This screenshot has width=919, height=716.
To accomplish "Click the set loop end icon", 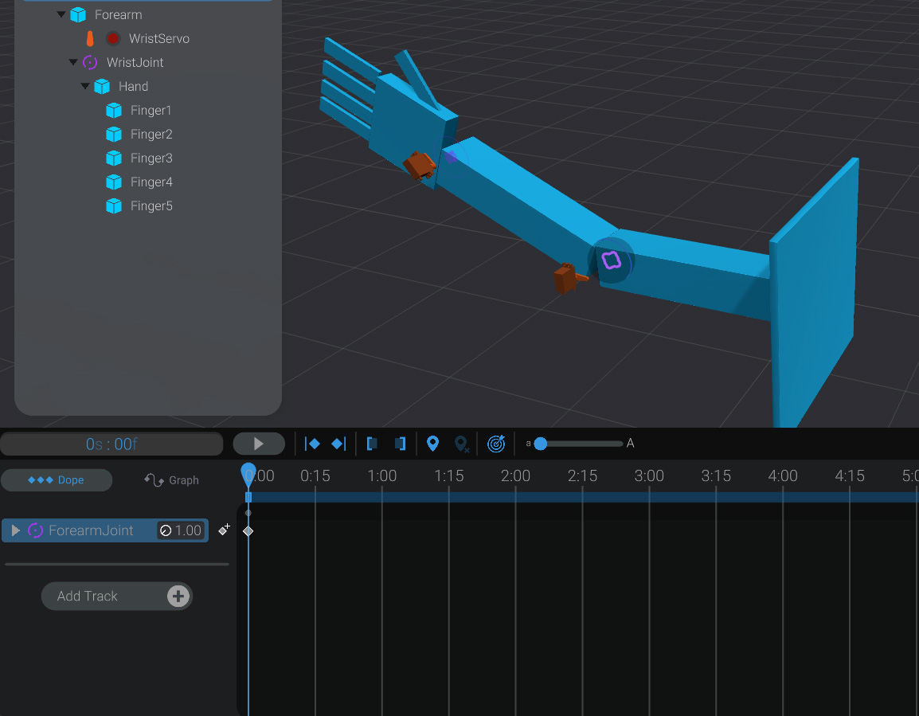I will tap(400, 444).
